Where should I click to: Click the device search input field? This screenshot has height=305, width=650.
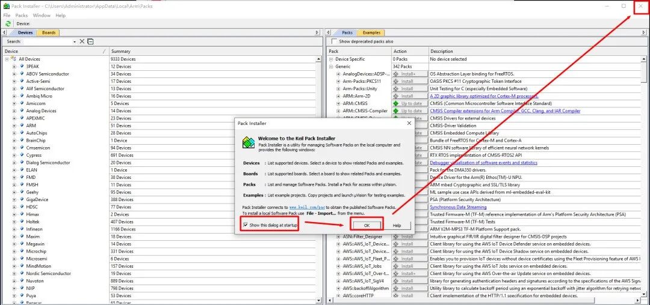tap(49, 41)
